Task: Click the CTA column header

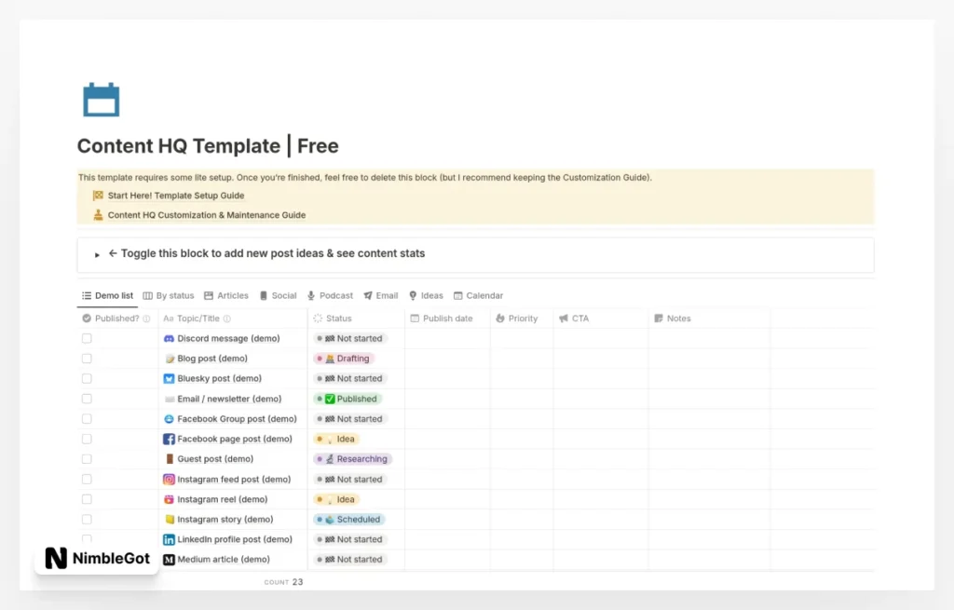Action: (x=601, y=319)
